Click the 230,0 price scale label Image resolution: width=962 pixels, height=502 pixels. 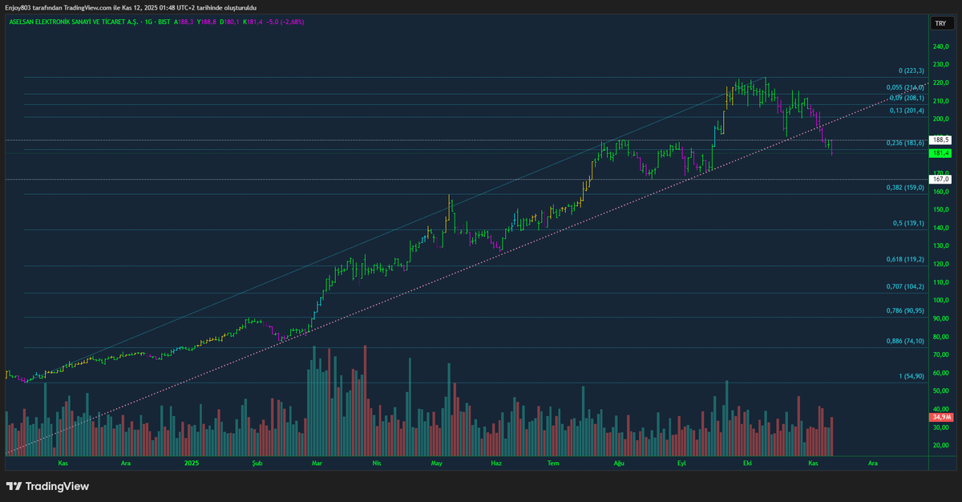point(941,65)
